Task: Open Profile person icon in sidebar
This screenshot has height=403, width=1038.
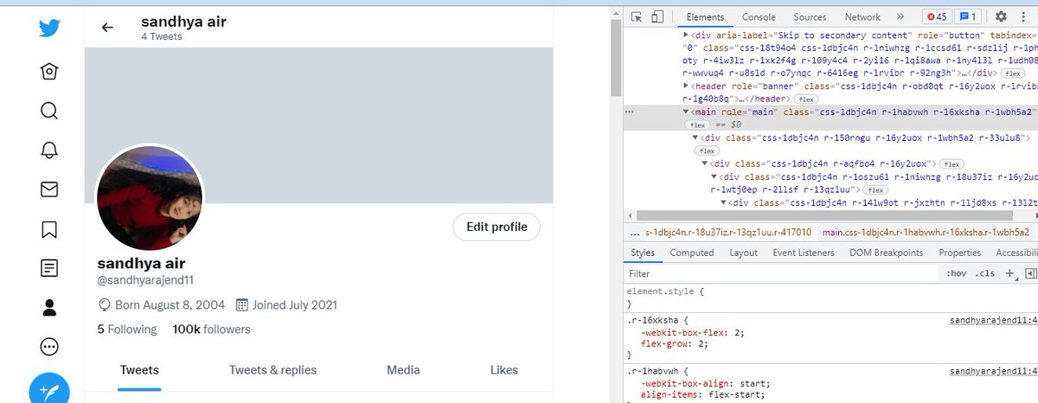Action: pyautogui.click(x=49, y=307)
